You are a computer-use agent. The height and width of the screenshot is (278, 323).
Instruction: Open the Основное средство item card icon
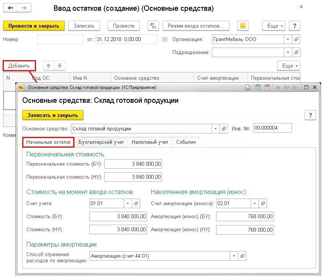tap(224, 129)
